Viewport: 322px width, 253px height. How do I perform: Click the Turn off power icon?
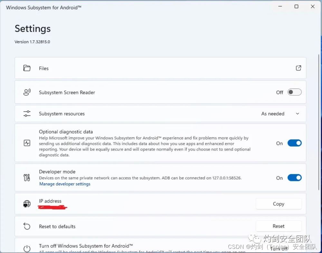point(27,249)
